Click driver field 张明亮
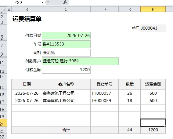The image size is (173, 139). coord(66,53)
